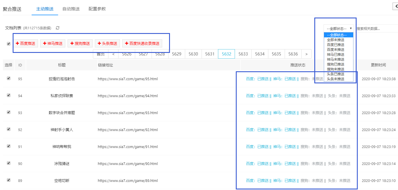This screenshot has width=398, height=190.
Task: Go to previous page with < button
Action: pos(113,54)
